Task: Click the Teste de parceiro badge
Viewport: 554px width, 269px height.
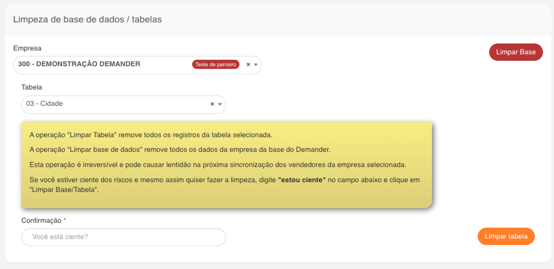Action: (216, 65)
